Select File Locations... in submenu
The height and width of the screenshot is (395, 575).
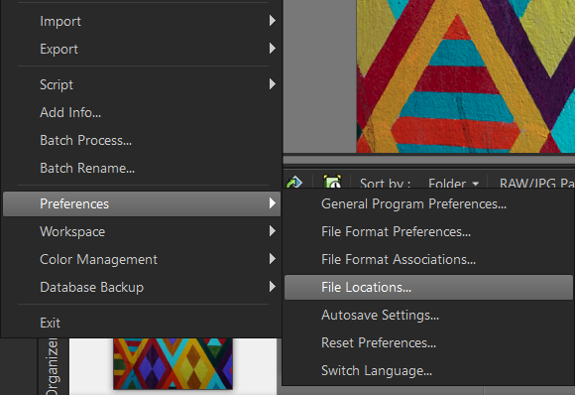pos(428,287)
